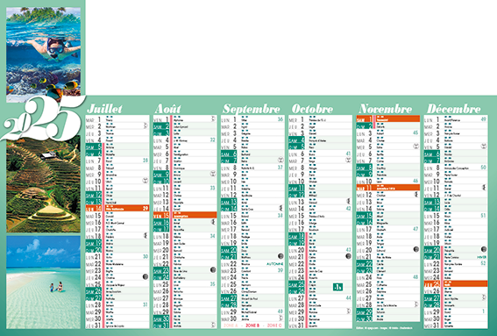Click the HIVER label on 21 Décembre
The width and height of the screenshot is (497, 336).
[482, 257]
